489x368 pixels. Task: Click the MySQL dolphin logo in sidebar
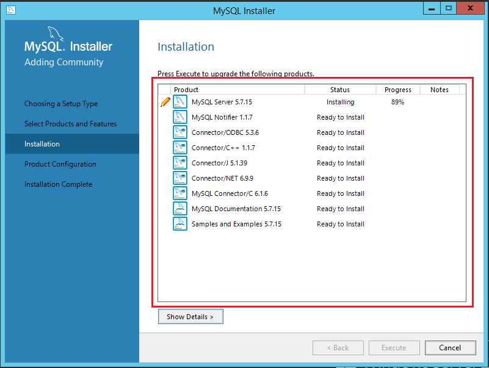pyautogui.click(x=56, y=34)
